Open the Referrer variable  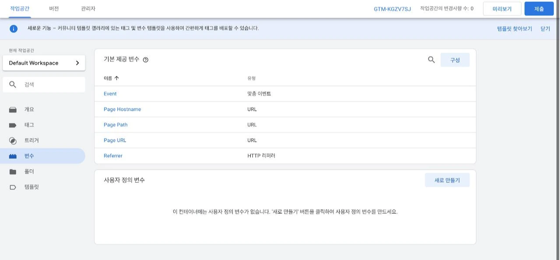113,156
